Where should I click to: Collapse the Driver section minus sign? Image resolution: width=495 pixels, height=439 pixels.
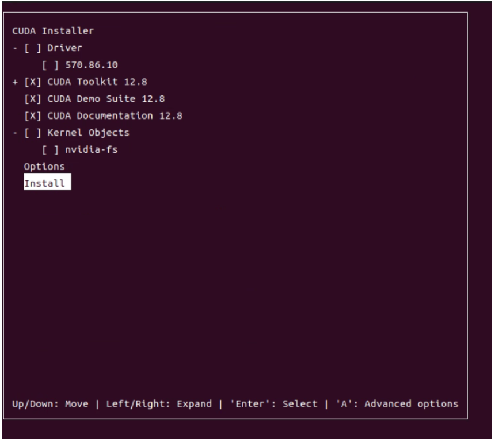pos(14,48)
